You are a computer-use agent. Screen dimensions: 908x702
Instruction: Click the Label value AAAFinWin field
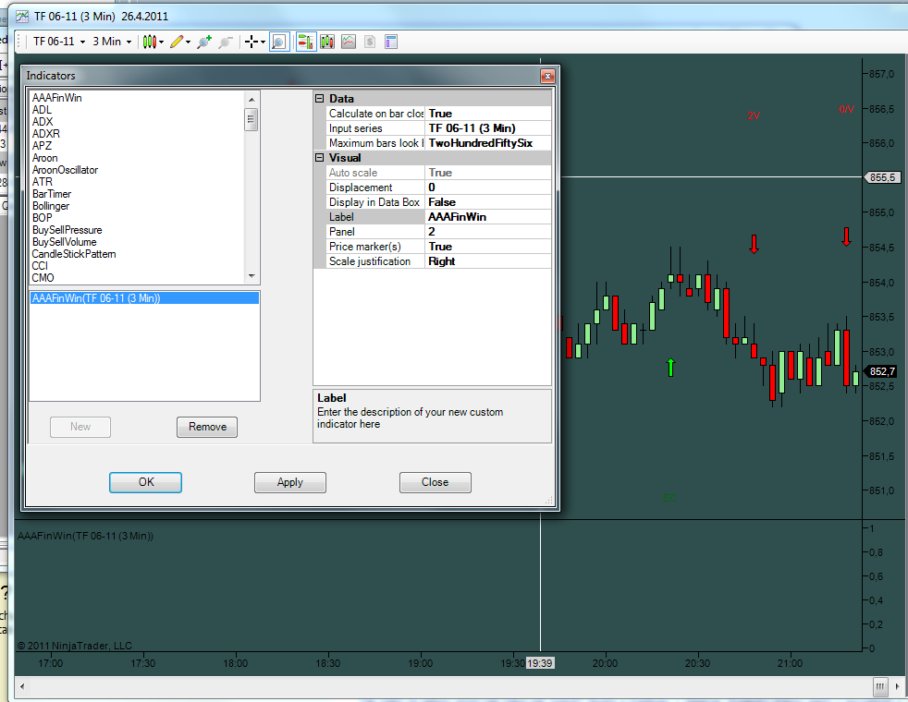pos(488,217)
